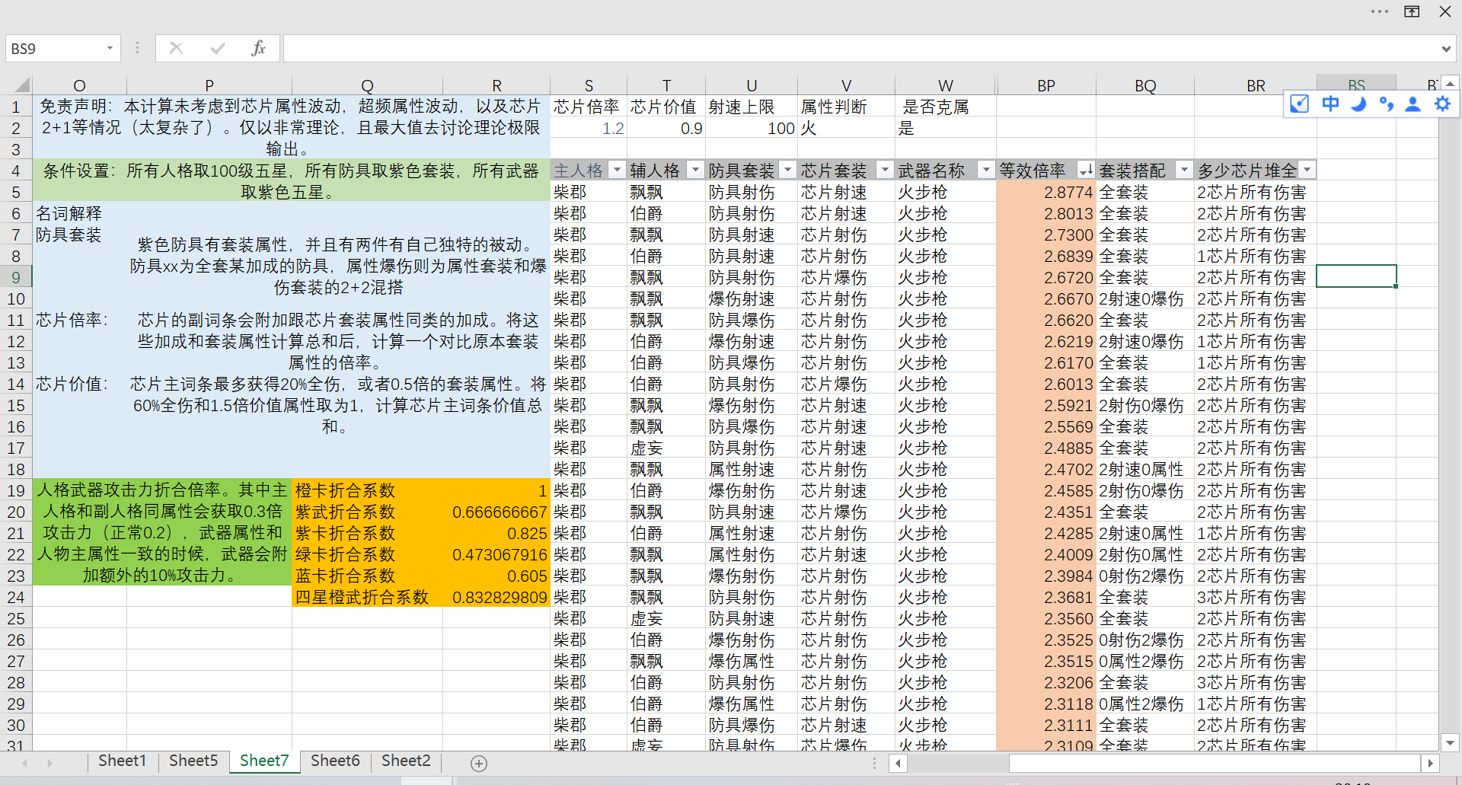This screenshot has height=785, width=1462.
Task: Click 射速上限 value cell 100
Action: pyautogui.click(x=752, y=128)
